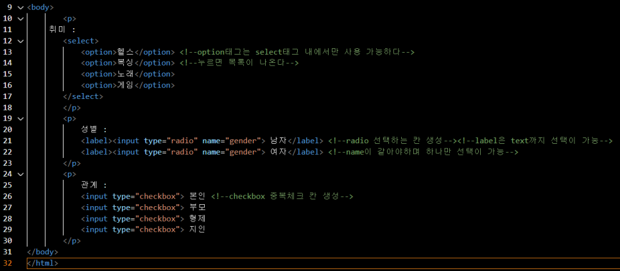The width and height of the screenshot is (620, 271).
Task: Click the text 성별 : on line 20
Action: [x=94, y=130]
